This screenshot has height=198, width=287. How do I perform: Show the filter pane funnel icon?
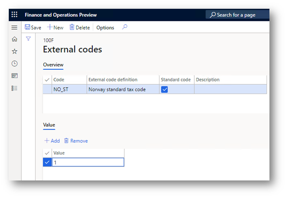(x=28, y=38)
